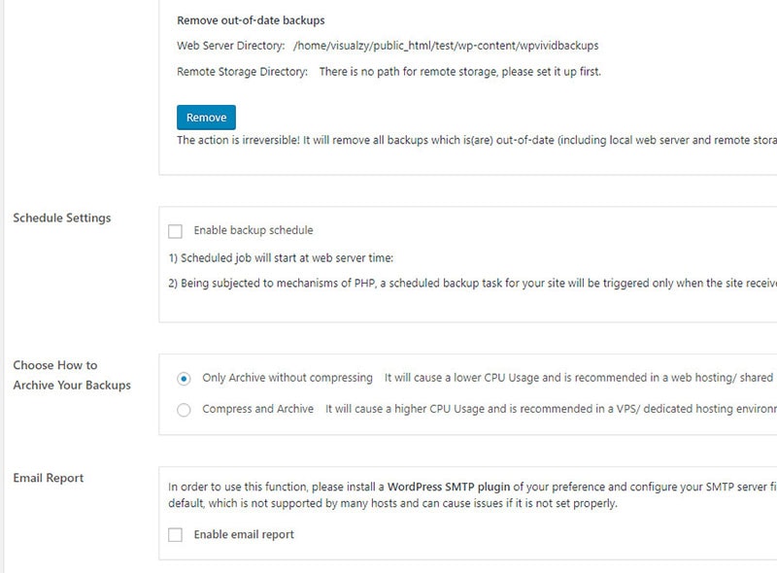Image resolution: width=777 pixels, height=573 pixels.
Task: Select the Only Archive without compressing radio button
Action: (184, 378)
